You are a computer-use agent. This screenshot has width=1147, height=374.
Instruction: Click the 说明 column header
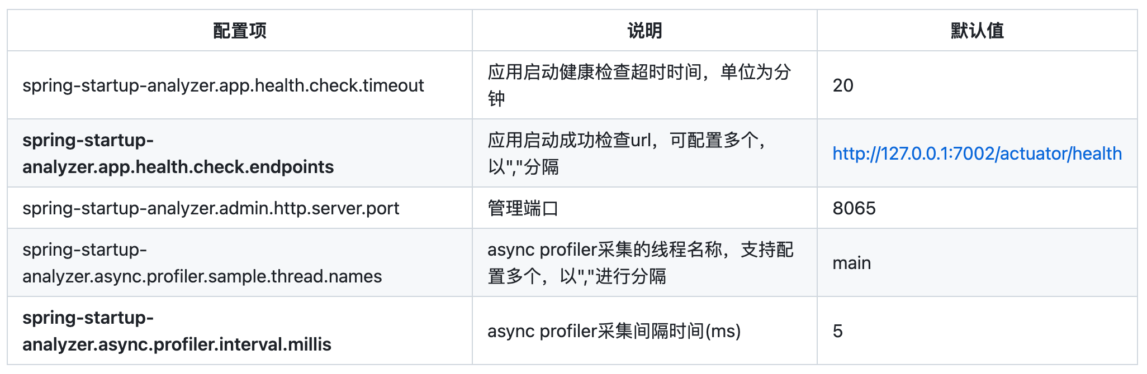[644, 31]
